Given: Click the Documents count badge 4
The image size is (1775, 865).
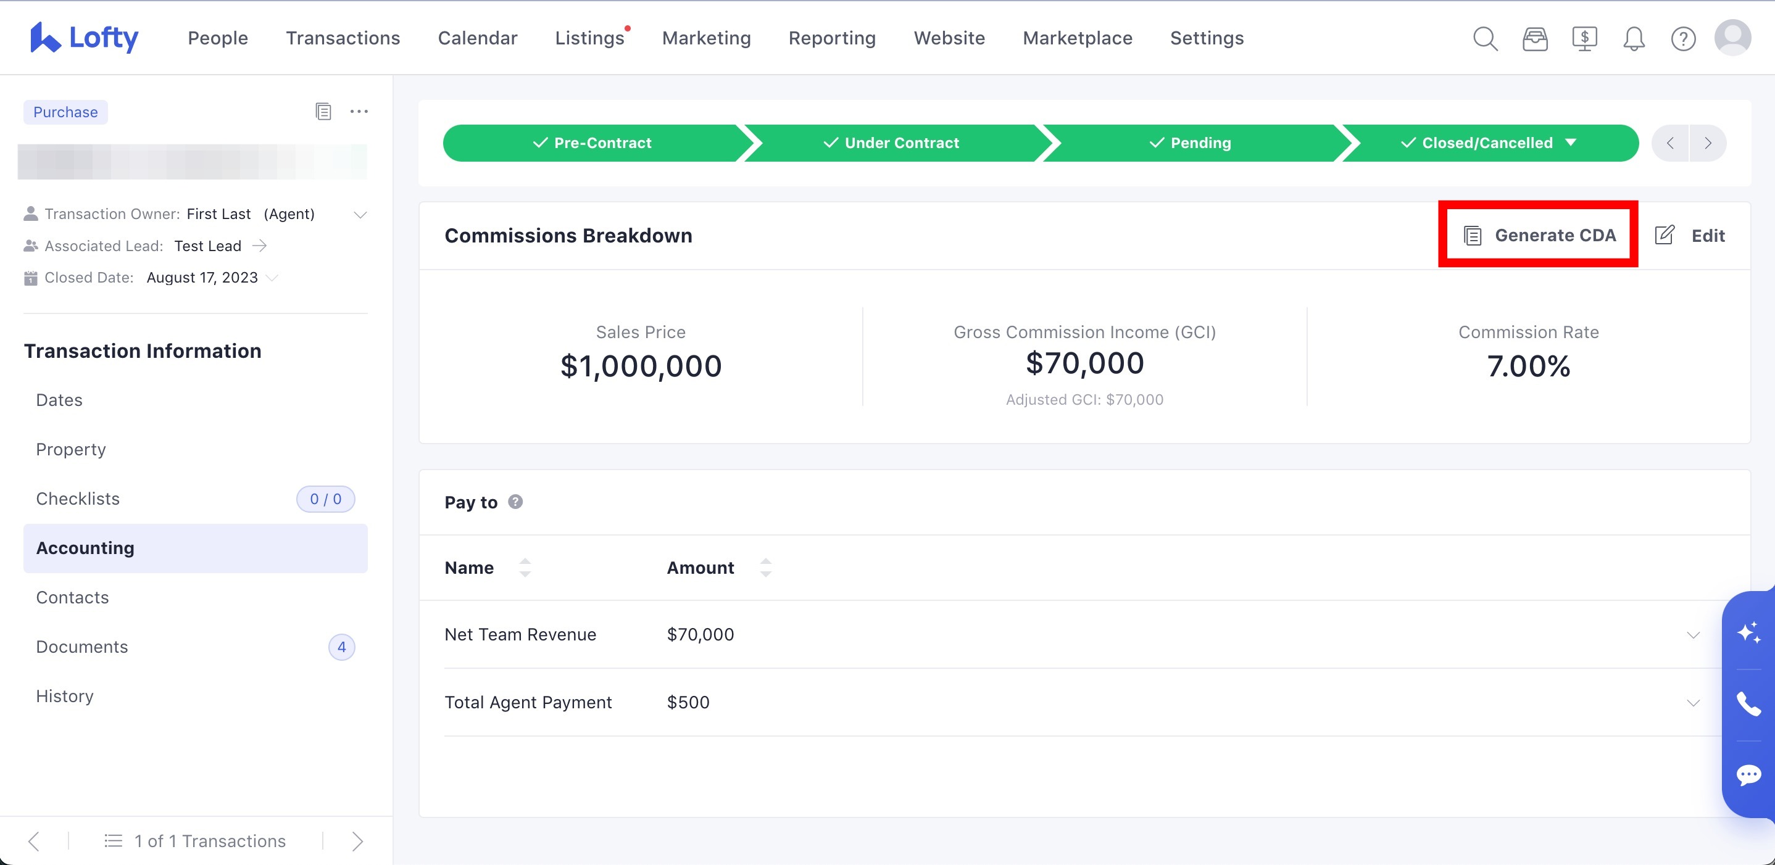Looking at the screenshot, I should click(342, 647).
